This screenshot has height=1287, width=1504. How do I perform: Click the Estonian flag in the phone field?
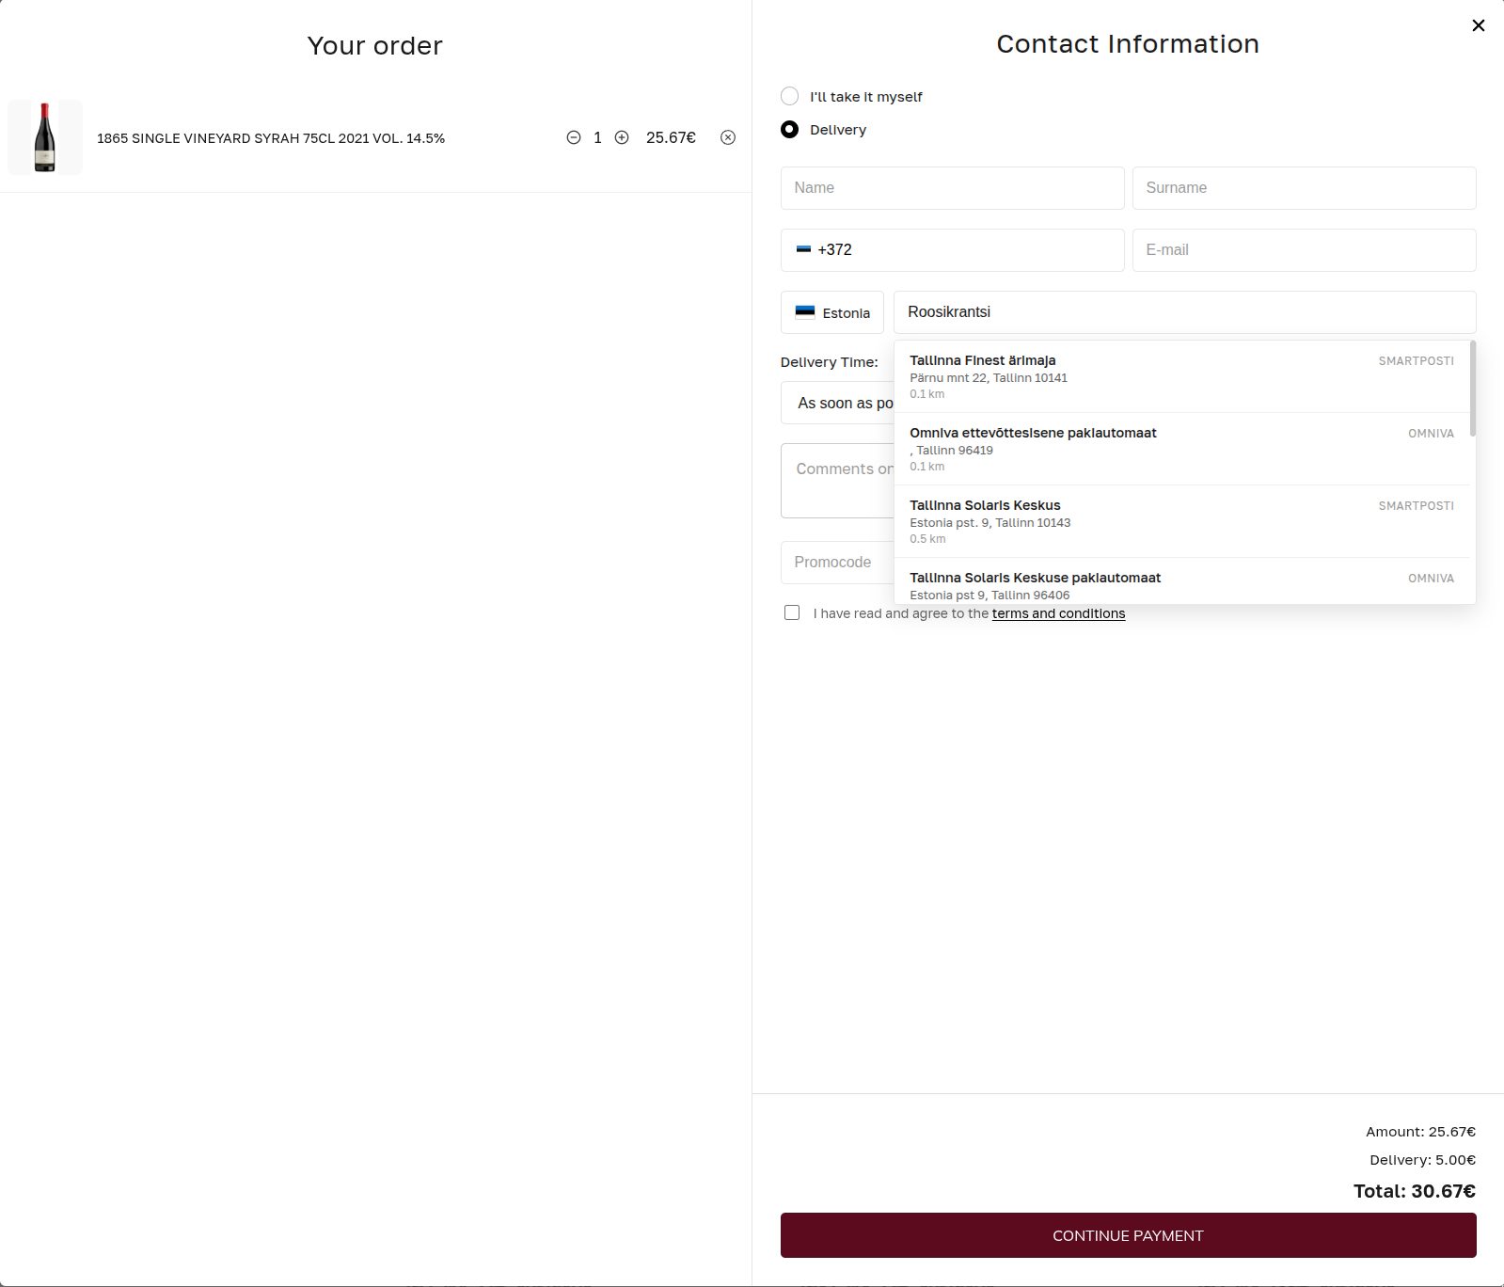pos(803,249)
